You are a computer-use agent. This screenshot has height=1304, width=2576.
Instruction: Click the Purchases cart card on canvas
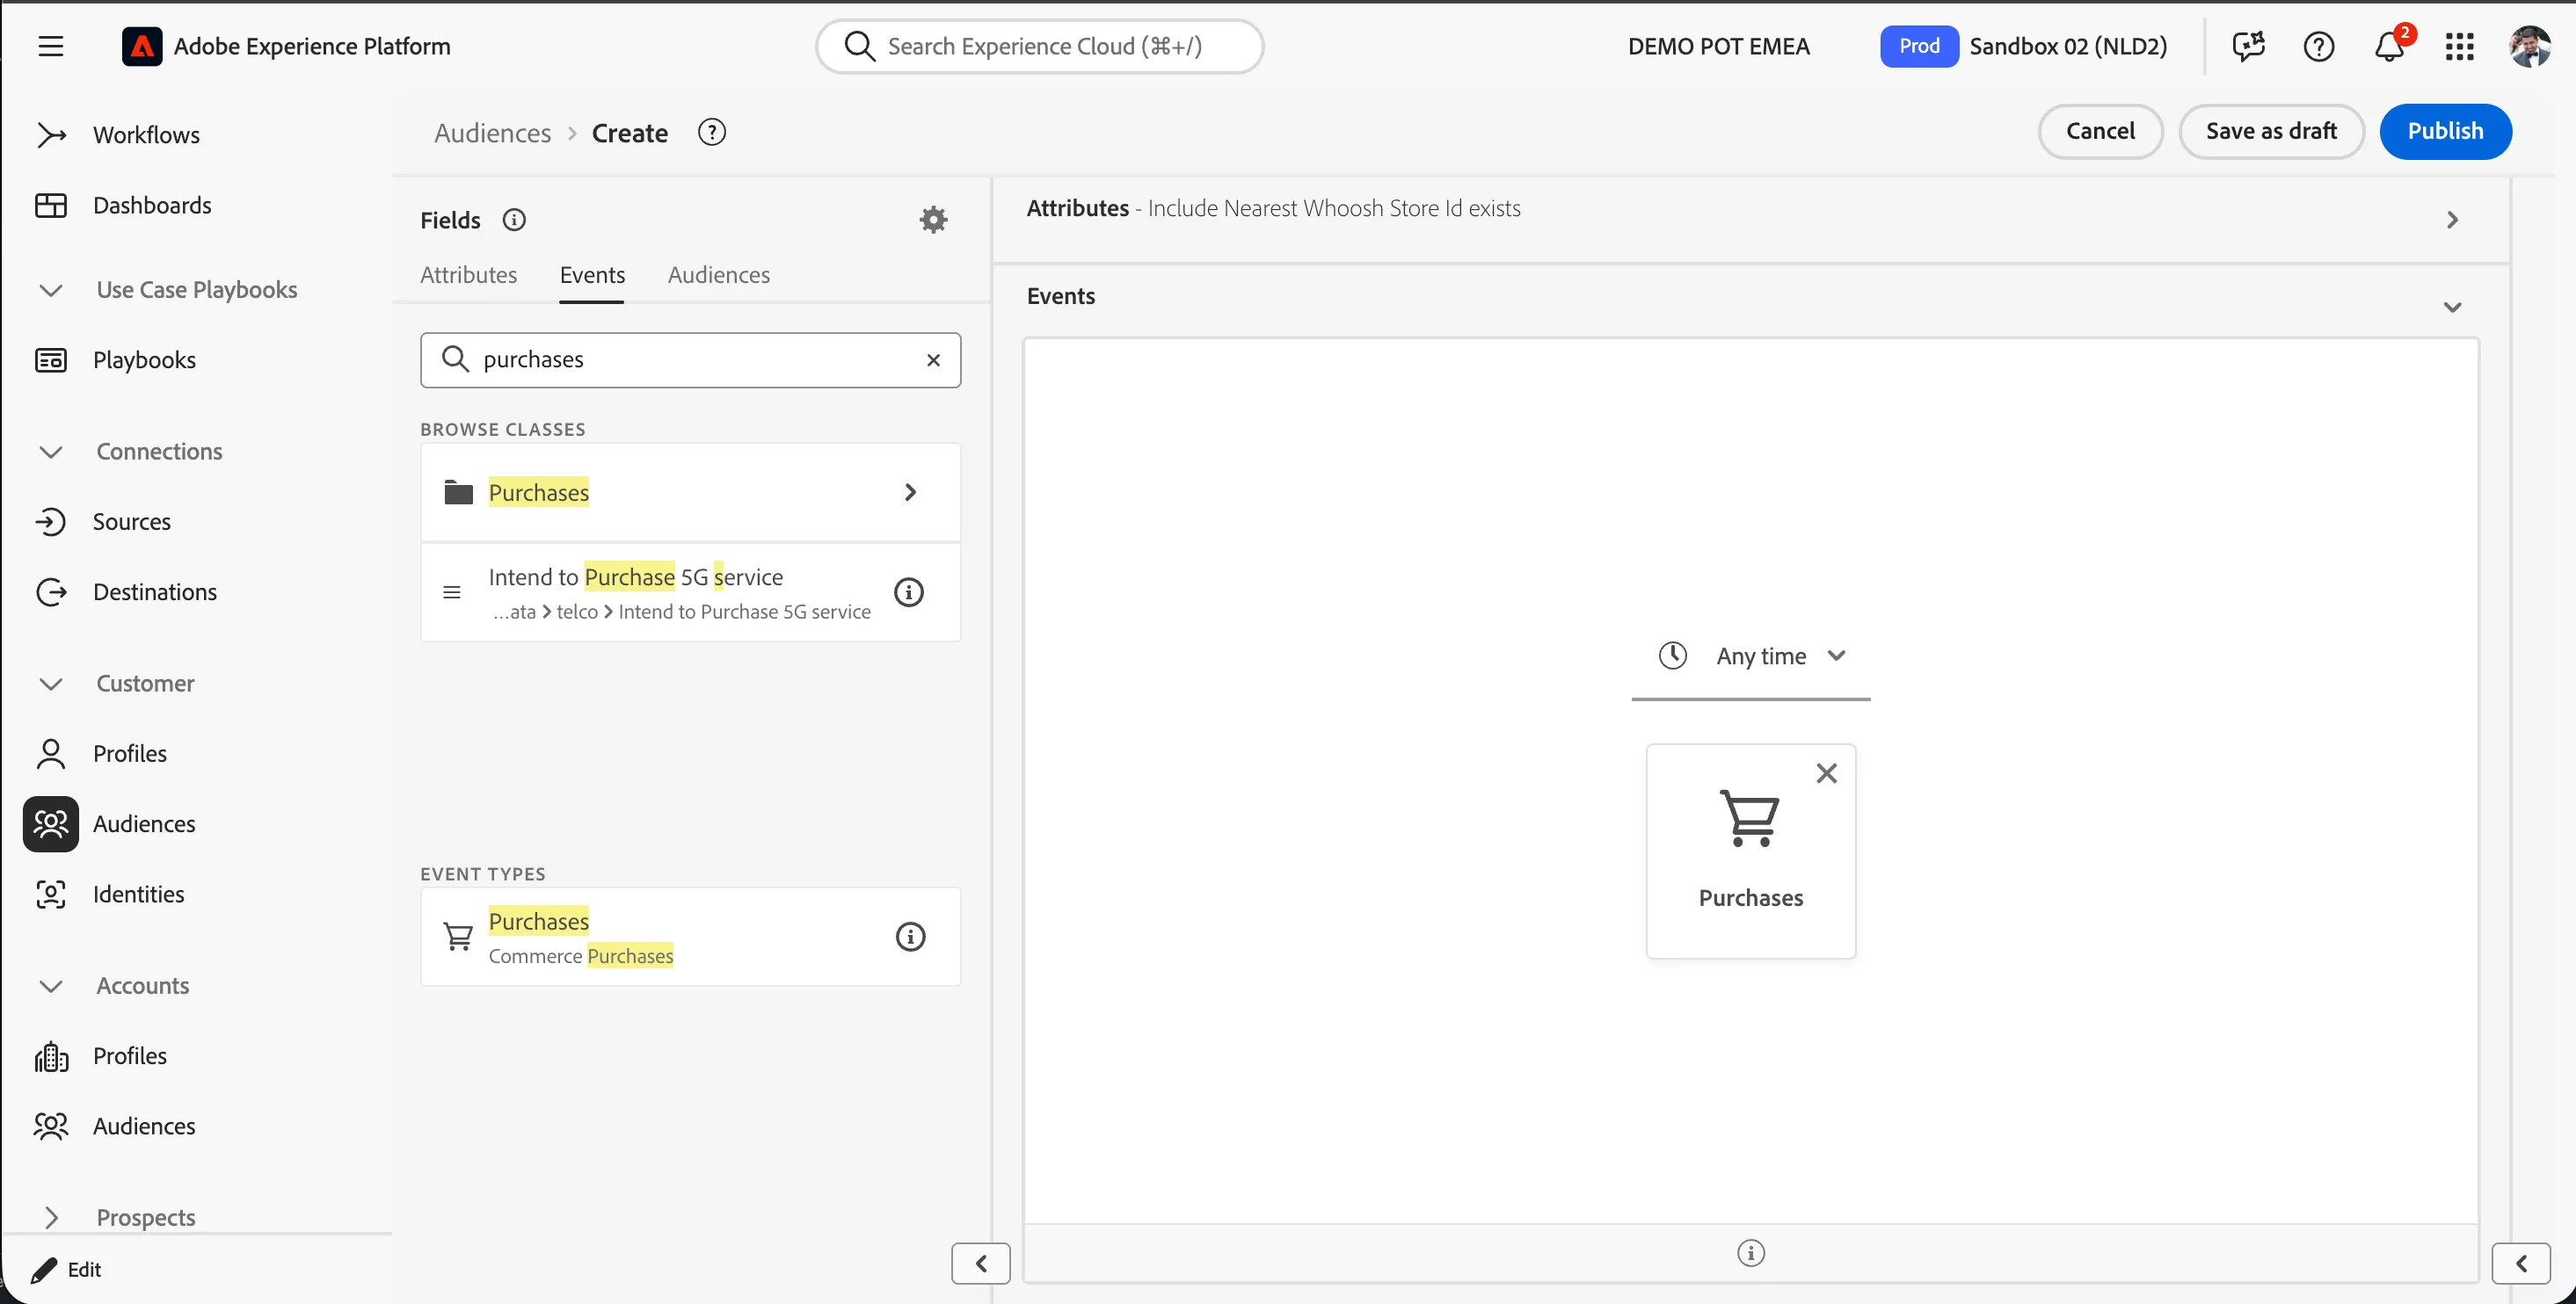coord(1750,851)
